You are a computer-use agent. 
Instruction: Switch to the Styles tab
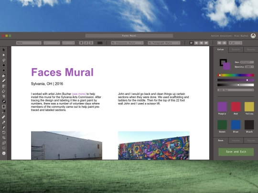(x=251, y=141)
